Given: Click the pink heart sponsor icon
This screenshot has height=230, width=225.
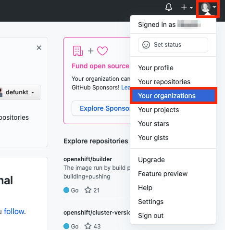Looking at the screenshot, I should pos(102,51).
